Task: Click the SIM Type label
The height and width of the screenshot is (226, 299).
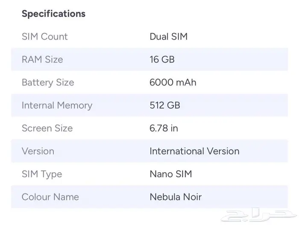Action: pos(42,174)
